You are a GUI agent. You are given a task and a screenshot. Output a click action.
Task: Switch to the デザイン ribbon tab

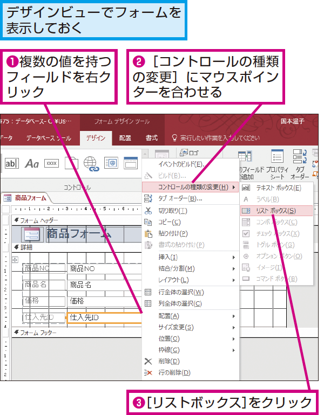96,138
